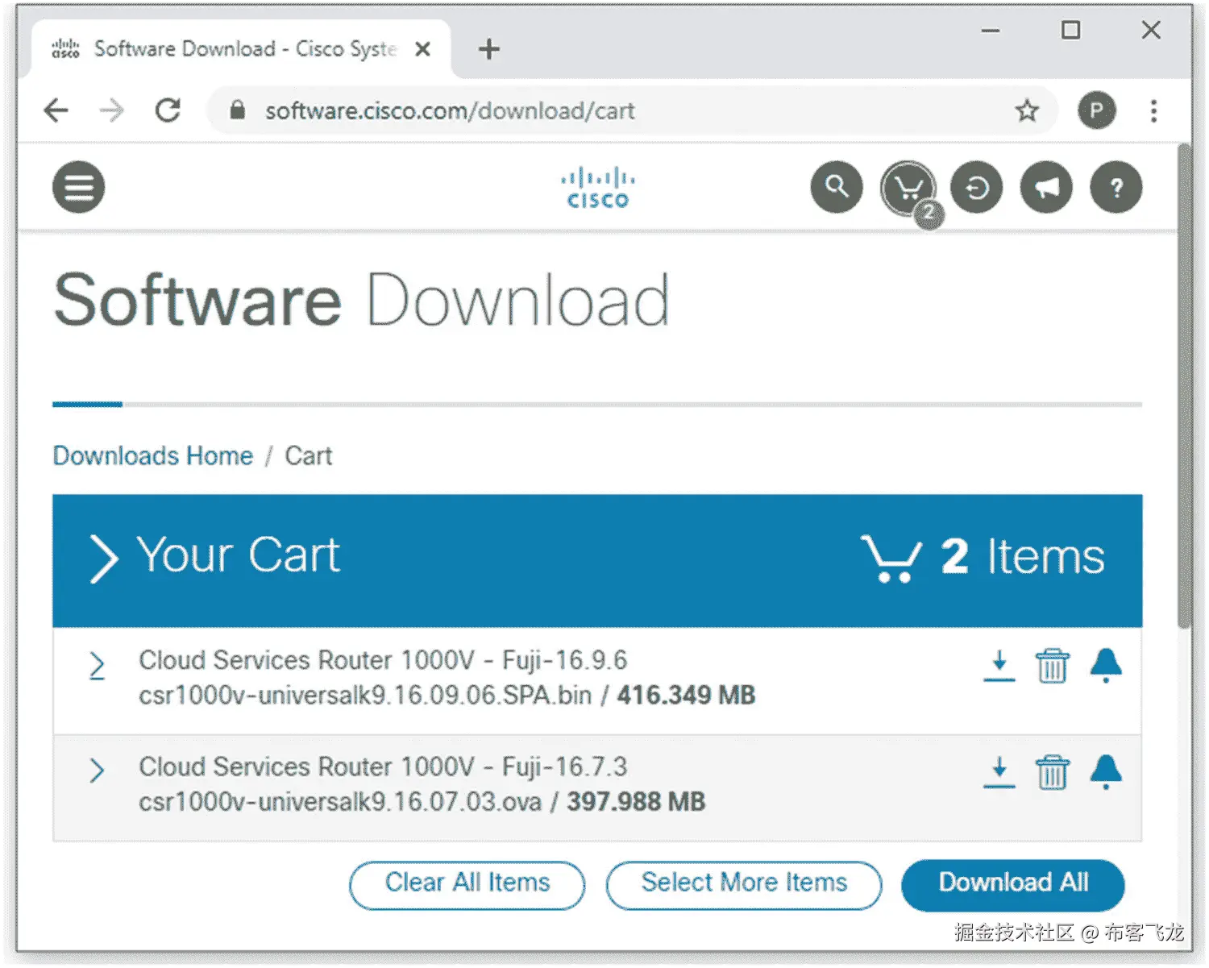Select filename csr1000v-universalk9.16.07.03.ova
Screen dimensions: 1209x968
[340, 802]
